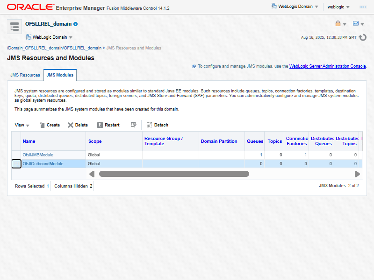Open the WebLogic Domain header dropdown
374x280 pixels.
click(295, 7)
